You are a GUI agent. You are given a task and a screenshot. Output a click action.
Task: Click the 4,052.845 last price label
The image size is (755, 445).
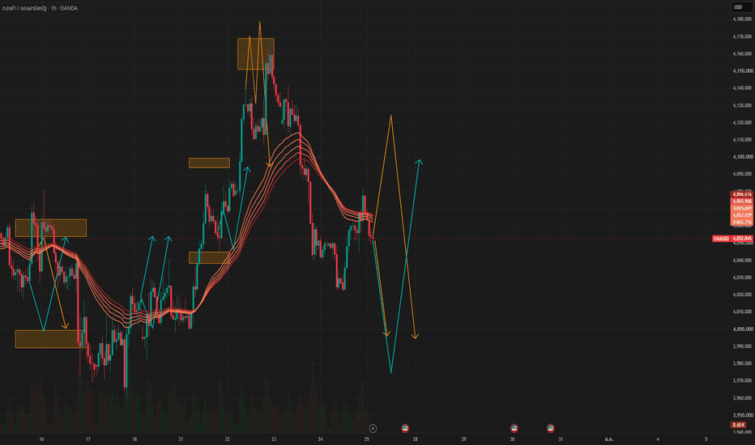point(742,239)
